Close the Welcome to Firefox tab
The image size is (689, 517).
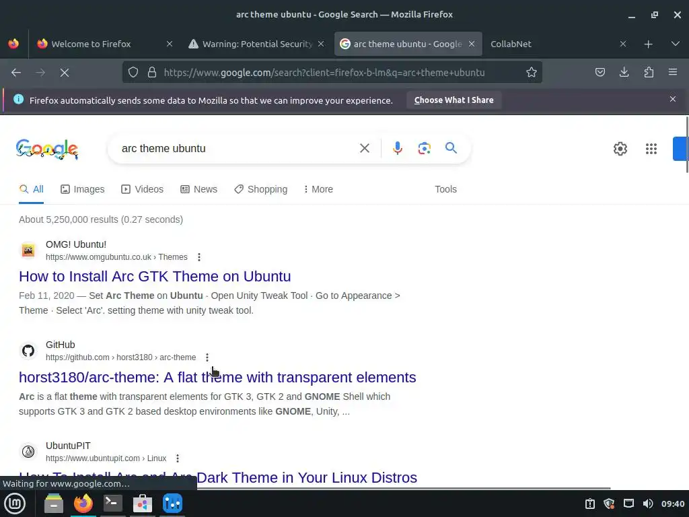169,44
